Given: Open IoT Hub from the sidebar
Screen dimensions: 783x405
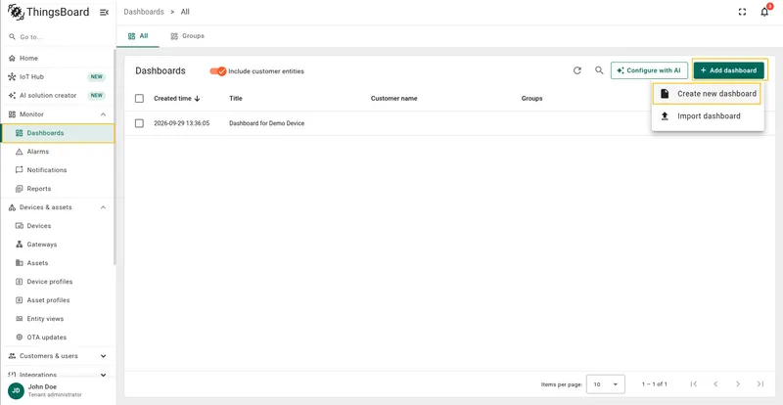Looking at the screenshot, I should (x=58, y=77).
